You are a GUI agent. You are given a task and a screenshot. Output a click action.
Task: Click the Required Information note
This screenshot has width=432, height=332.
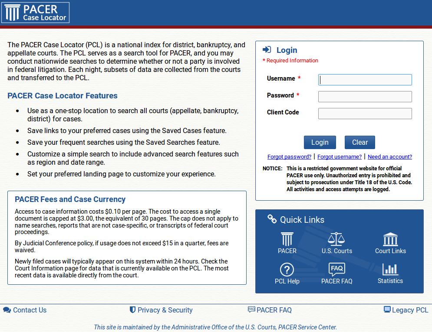pos(290,61)
